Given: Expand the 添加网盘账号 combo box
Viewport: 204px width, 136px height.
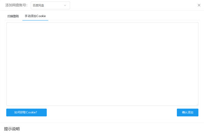Looking at the screenshot, I should click(50, 5).
